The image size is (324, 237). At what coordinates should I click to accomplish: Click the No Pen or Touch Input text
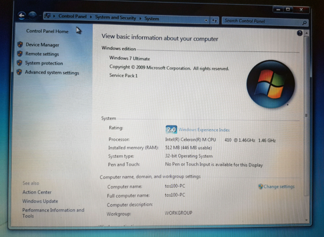[214, 164]
